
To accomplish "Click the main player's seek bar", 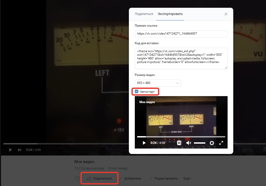I will click(66, 144).
